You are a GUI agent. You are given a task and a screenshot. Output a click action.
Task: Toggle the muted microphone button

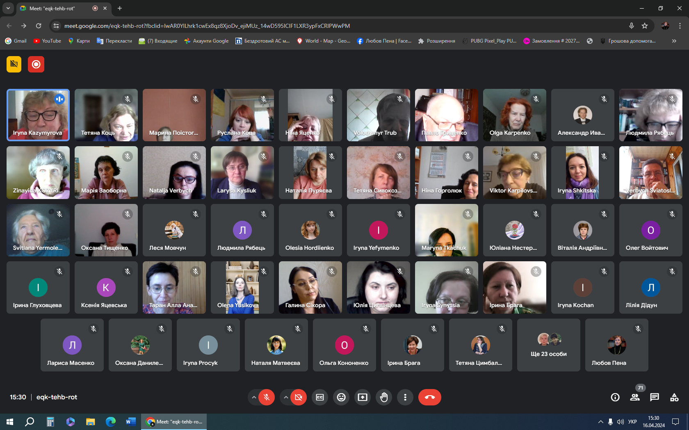(x=267, y=397)
